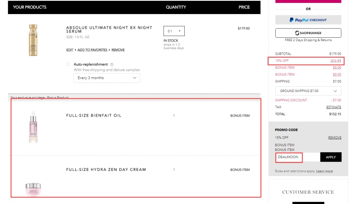Open the Ground Shipping $7.00 dropdown
The image size is (357, 204).
click(x=308, y=91)
